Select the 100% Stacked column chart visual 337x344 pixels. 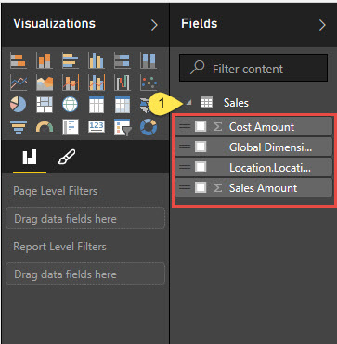pyautogui.click(x=149, y=60)
